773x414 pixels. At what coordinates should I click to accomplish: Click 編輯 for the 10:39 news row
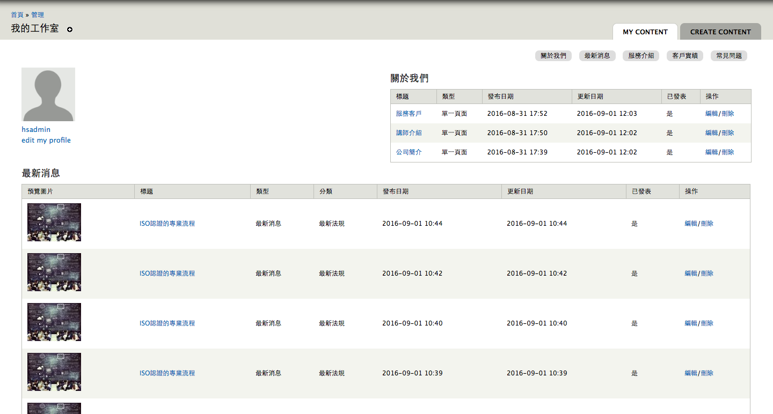pyautogui.click(x=691, y=373)
